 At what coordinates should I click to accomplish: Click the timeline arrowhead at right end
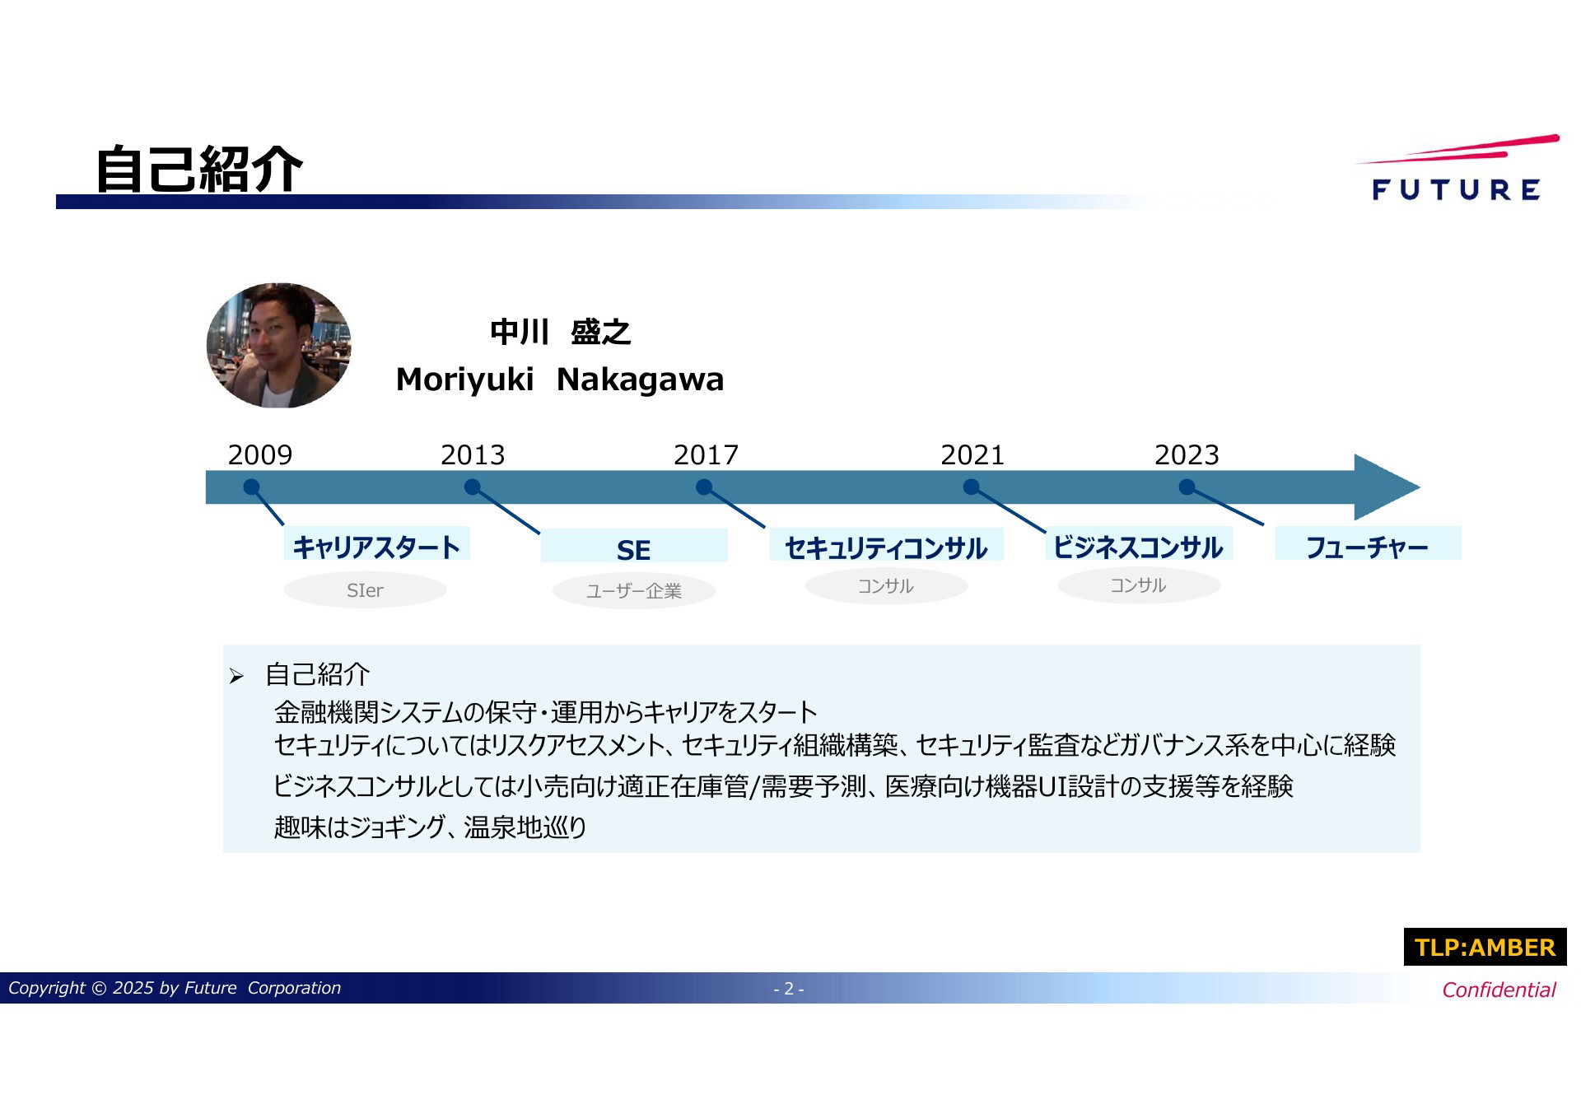1387,487
